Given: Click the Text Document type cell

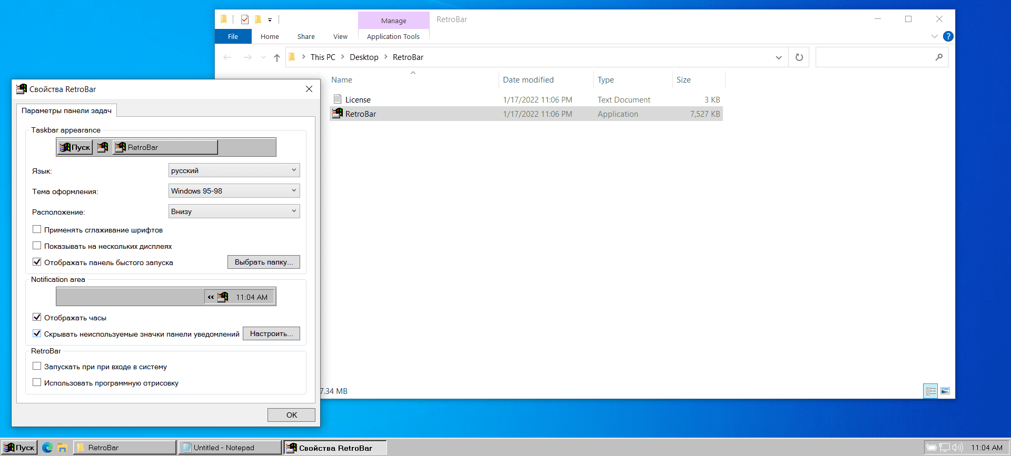Looking at the screenshot, I should [624, 99].
